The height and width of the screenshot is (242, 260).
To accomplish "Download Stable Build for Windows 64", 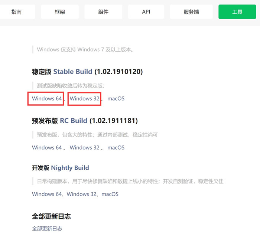I will (46, 99).
